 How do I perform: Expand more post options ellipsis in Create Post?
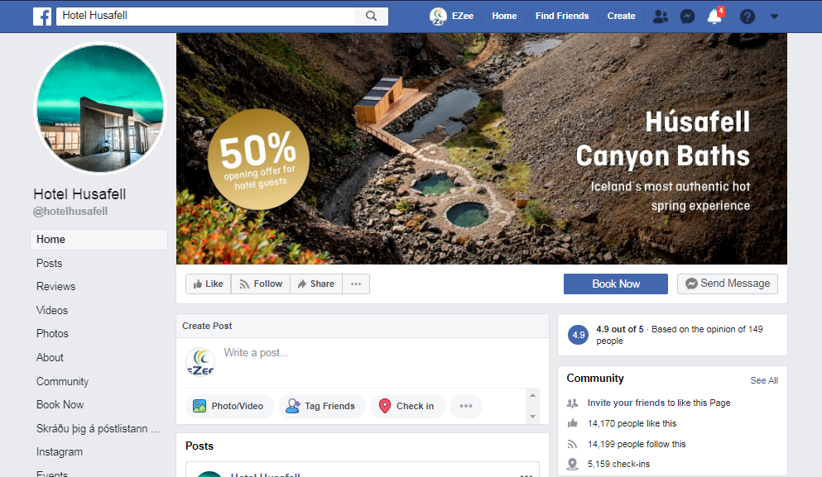(x=466, y=406)
